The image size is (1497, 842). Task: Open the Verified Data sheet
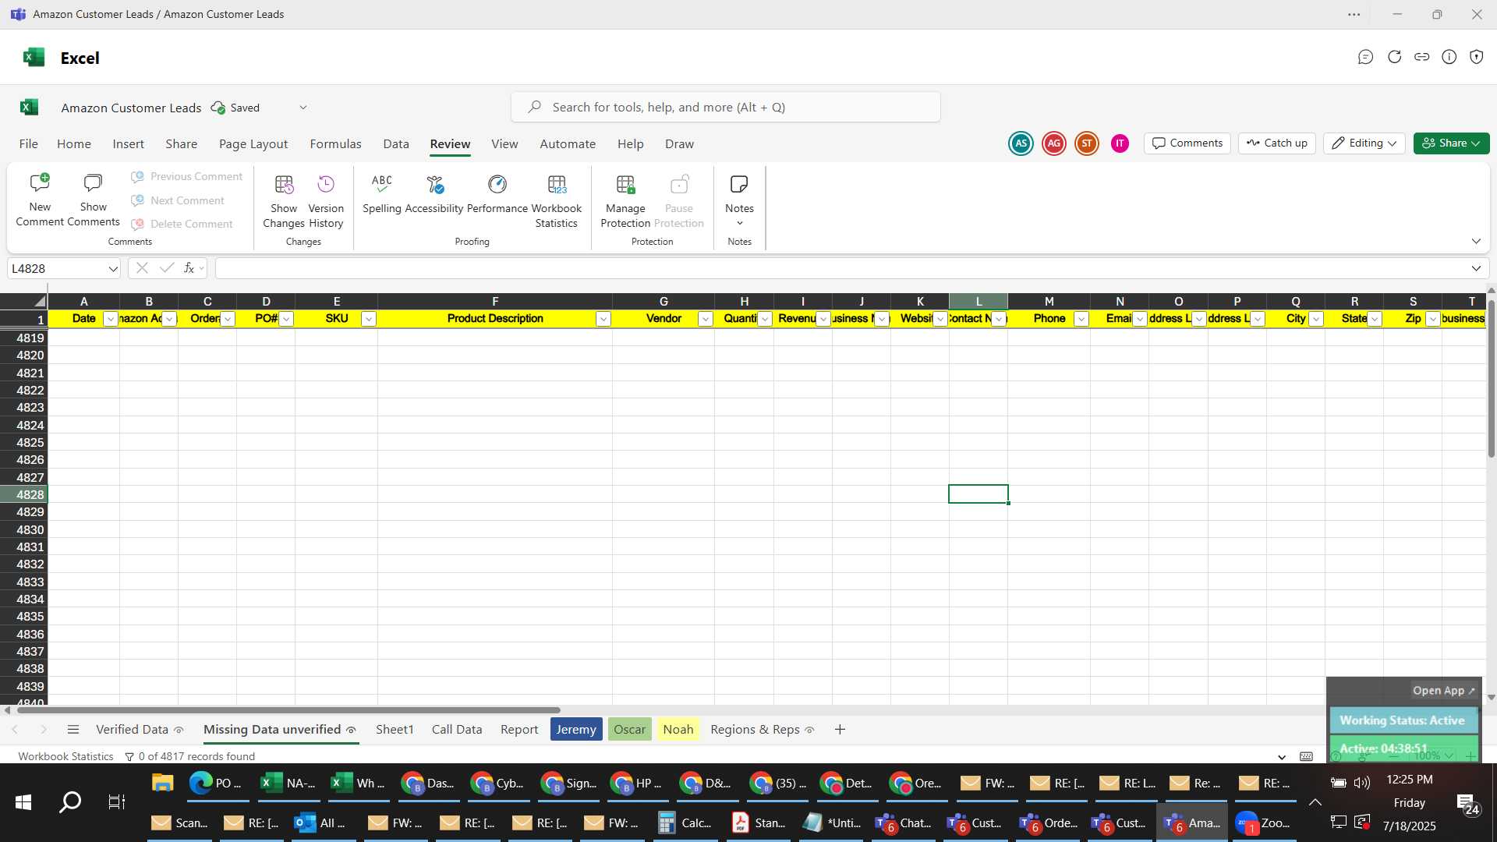140,730
